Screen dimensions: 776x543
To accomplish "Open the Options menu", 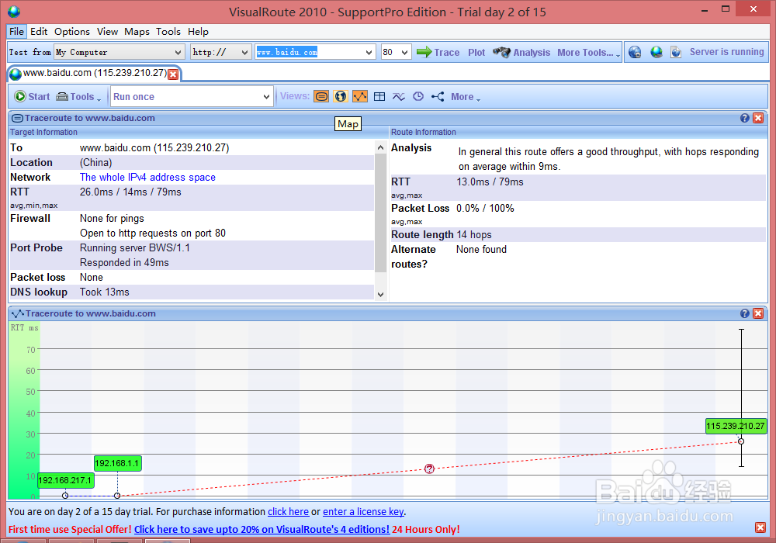I will coord(72,32).
